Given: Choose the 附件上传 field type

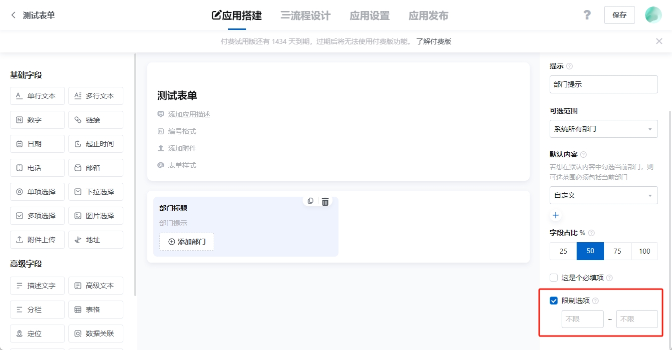Looking at the screenshot, I should point(37,239).
